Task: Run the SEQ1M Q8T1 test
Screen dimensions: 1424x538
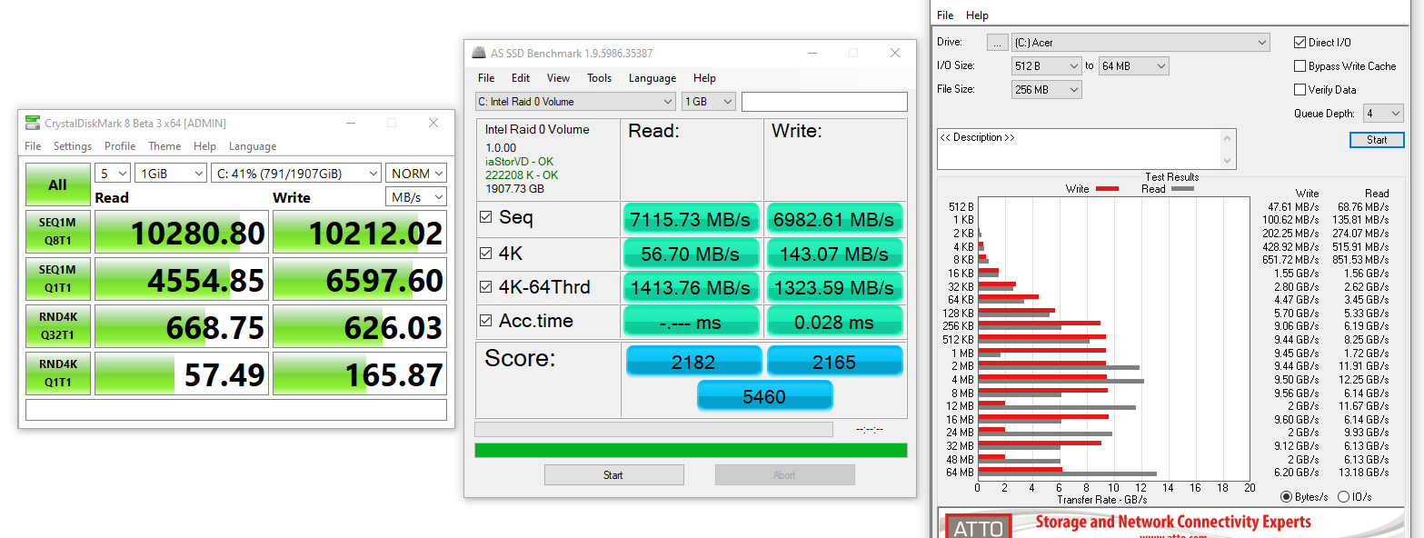Action: point(57,232)
